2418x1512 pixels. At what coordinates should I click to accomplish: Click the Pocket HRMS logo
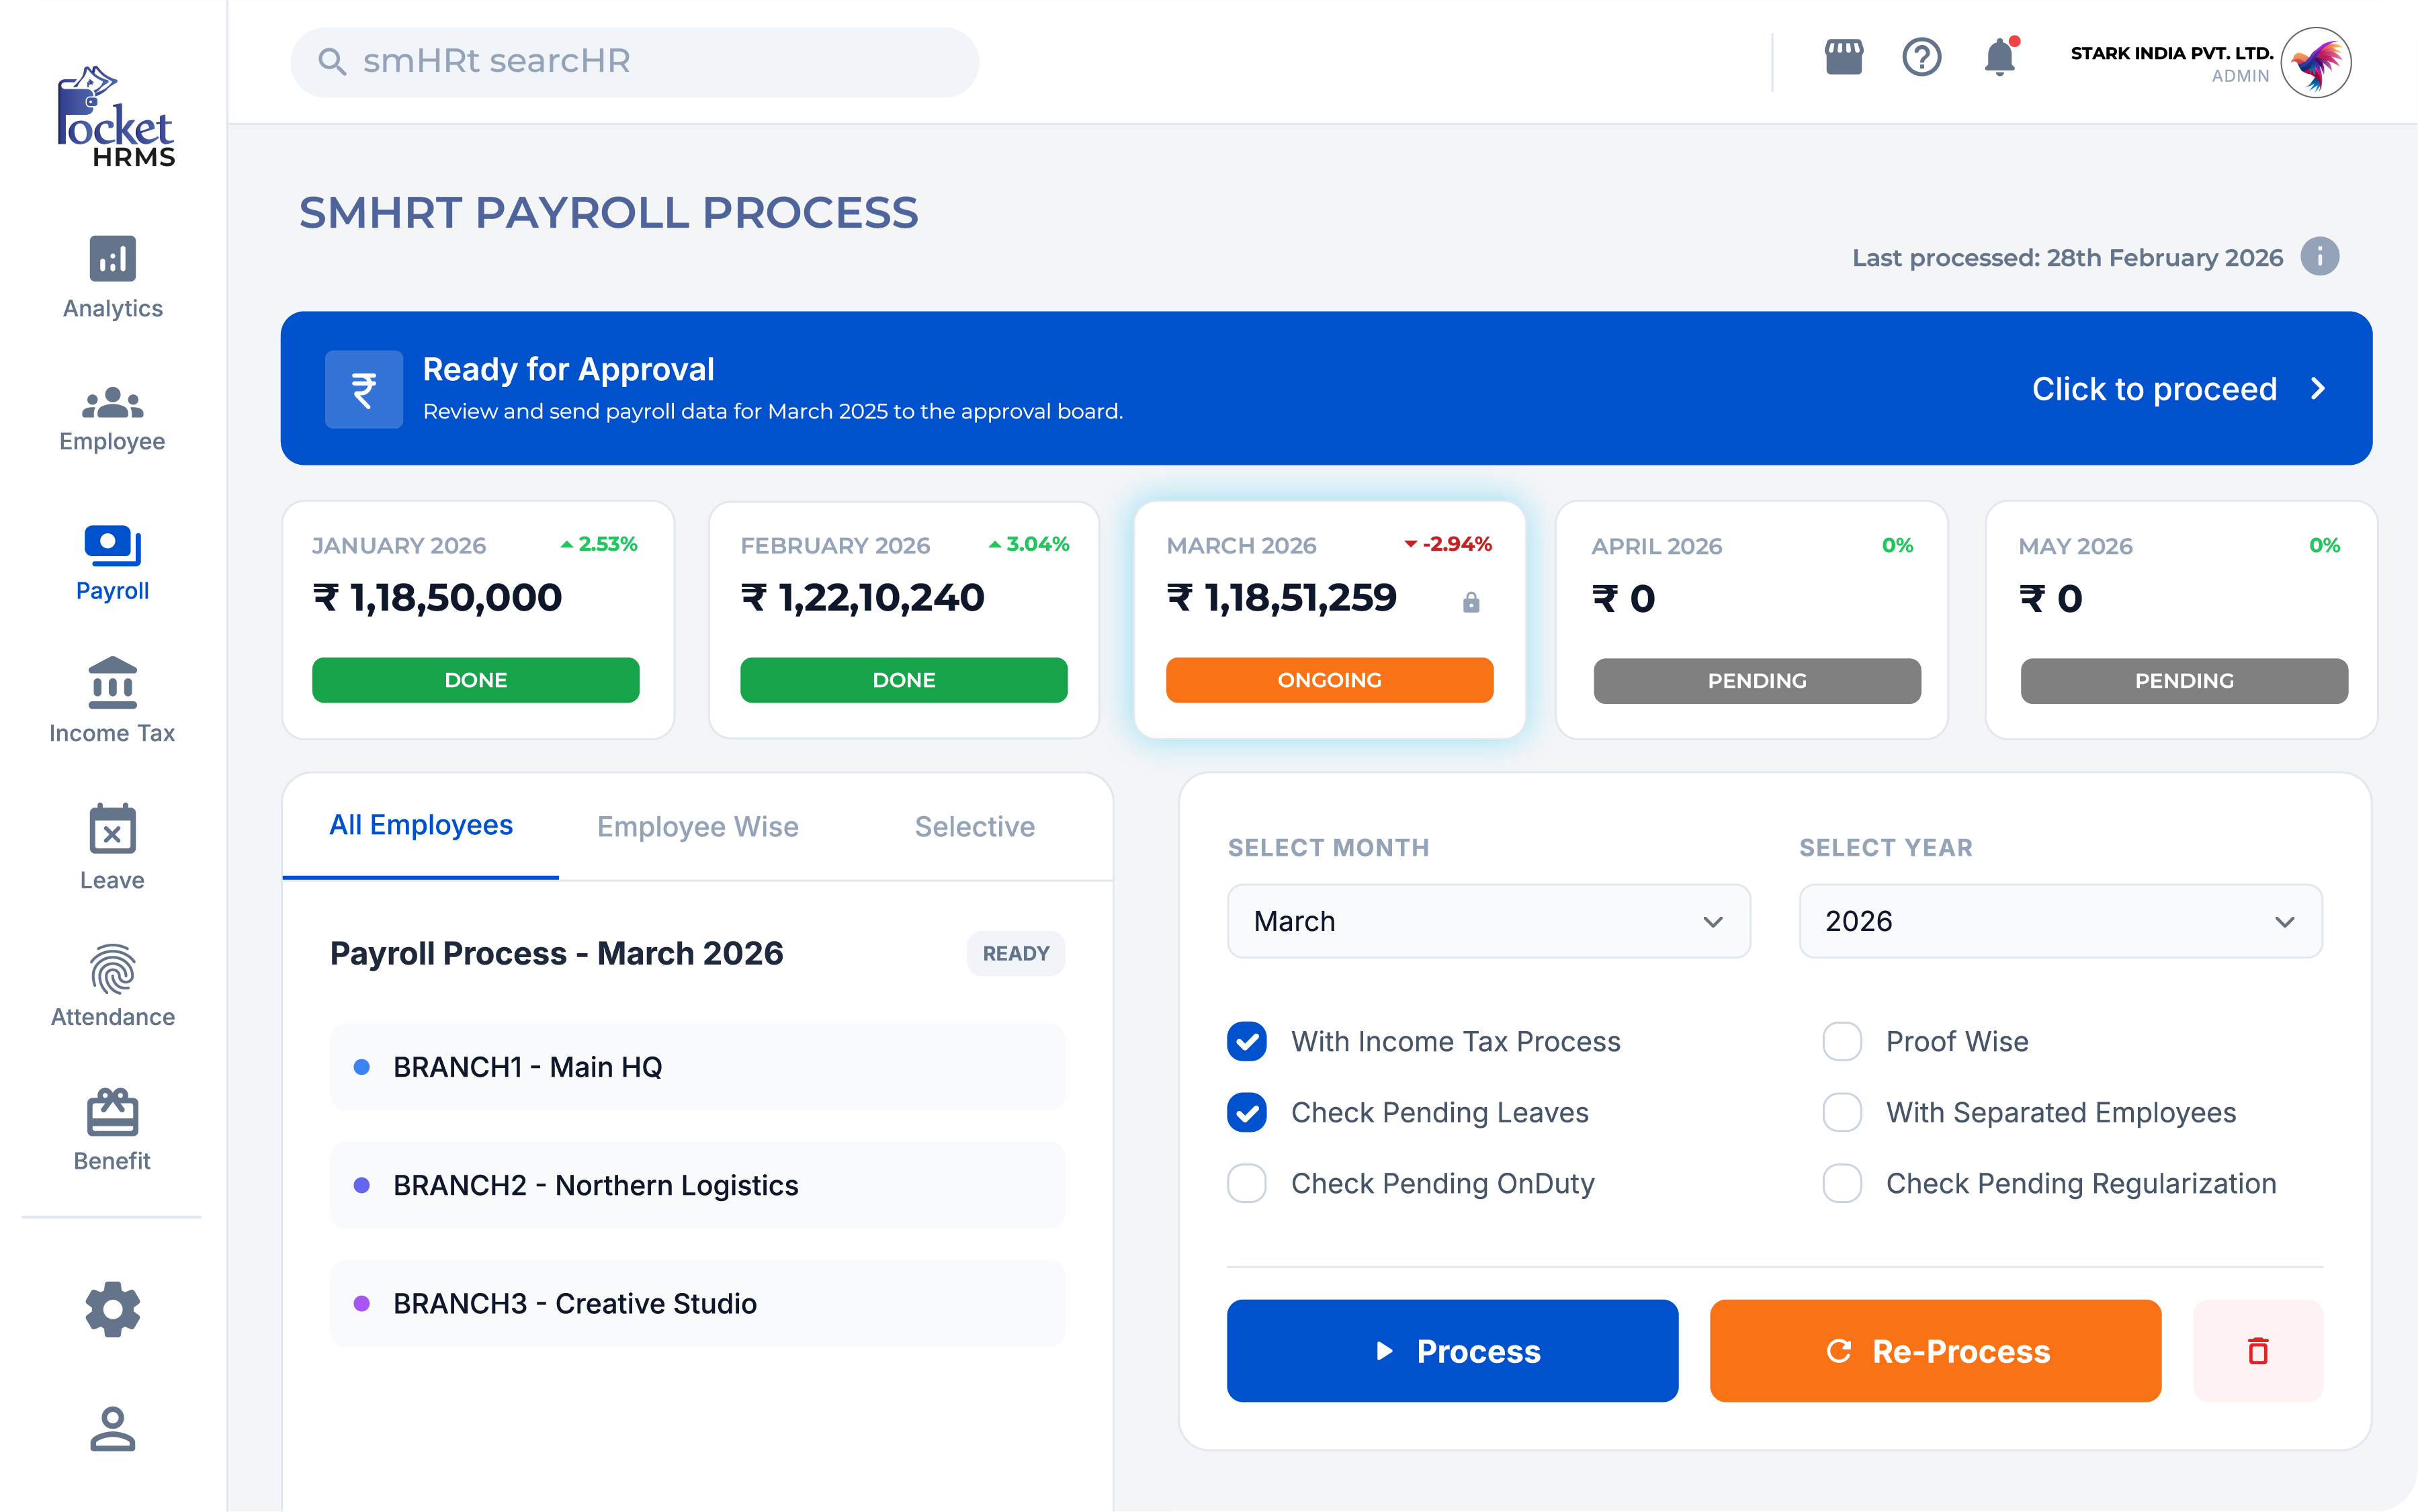click(115, 117)
